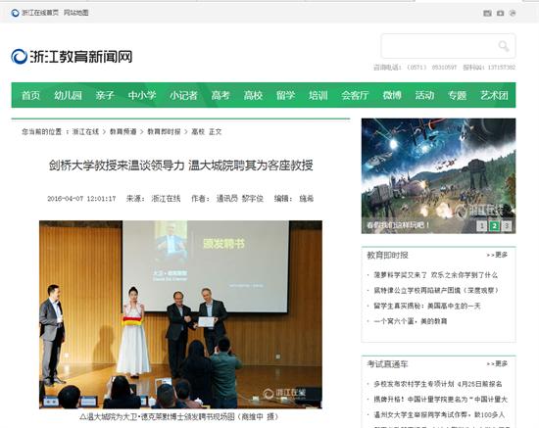Select slide 2 indicator on banner
Screen dimensions: 539x428
(494, 225)
